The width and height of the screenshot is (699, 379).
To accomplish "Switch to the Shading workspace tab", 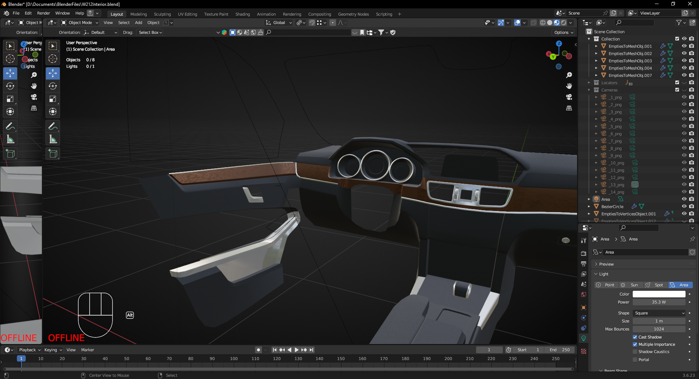I will [242, 14].
